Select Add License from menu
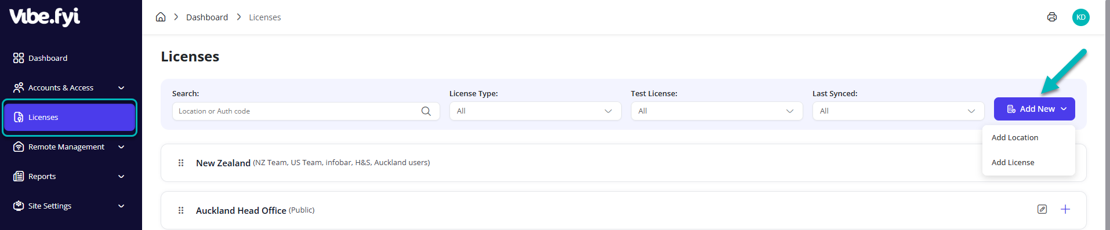The image size is (1110, 230). 1013,163
